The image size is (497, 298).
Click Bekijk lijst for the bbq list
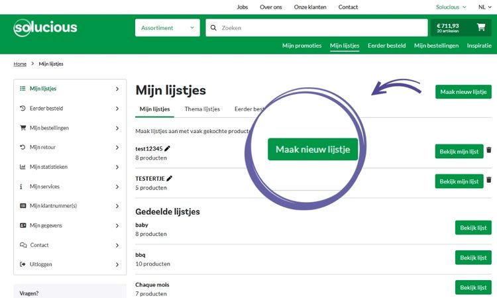(x=473, y=258)
